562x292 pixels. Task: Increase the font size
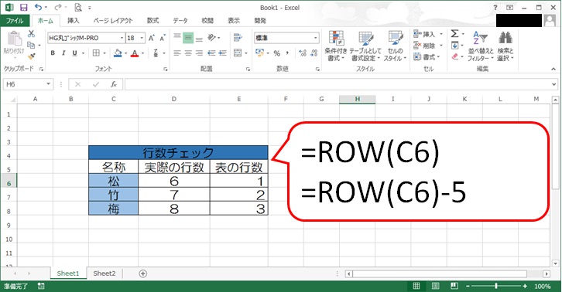click(152, 38)
